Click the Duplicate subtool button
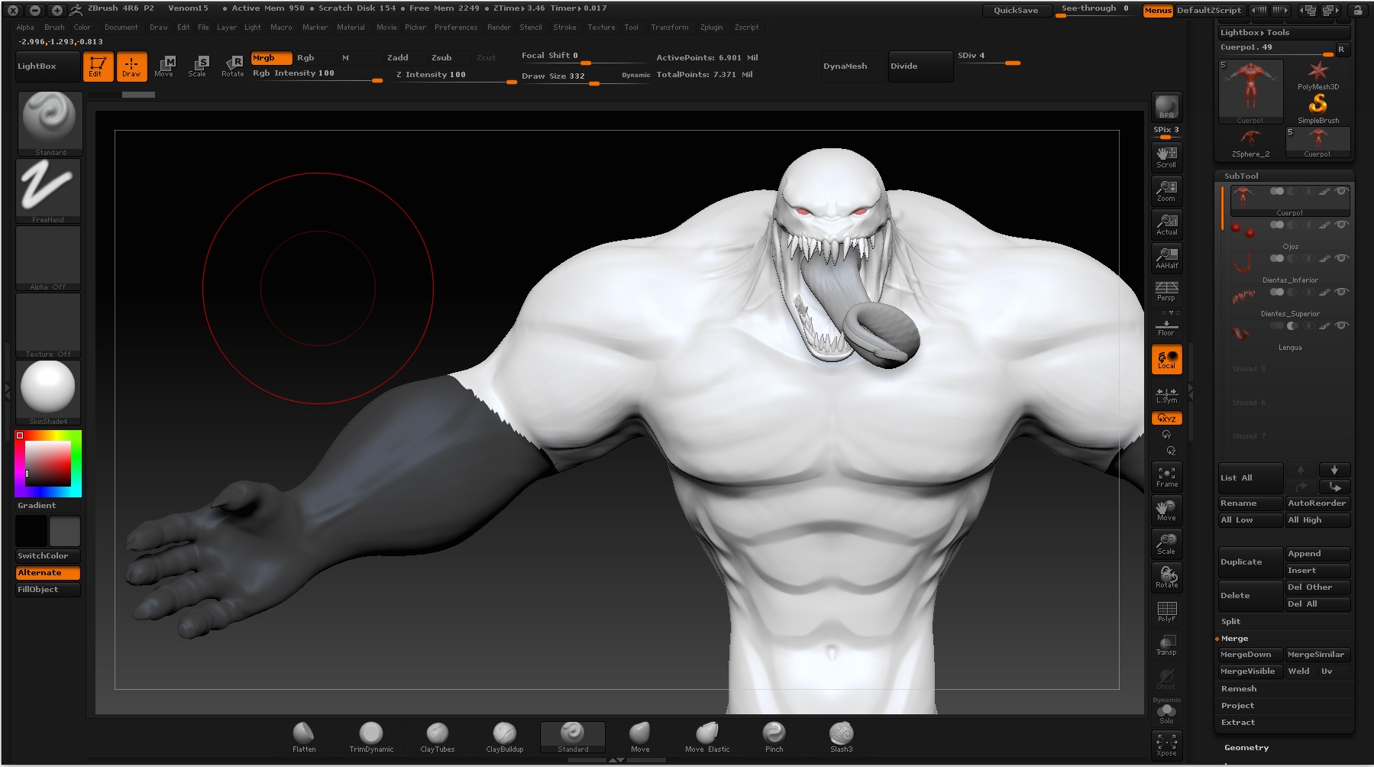This screenshot has height=767, width=1374. [1250, 562]
